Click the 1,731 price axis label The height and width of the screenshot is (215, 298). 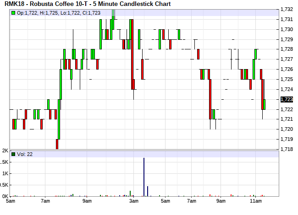pos(287,19)
